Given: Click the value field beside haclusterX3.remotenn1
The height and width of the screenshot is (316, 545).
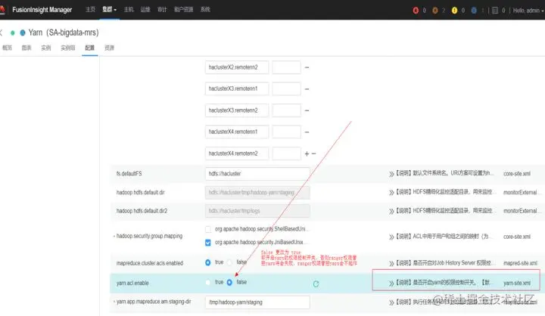Looking at the screenshot, I should coord(286,89).
